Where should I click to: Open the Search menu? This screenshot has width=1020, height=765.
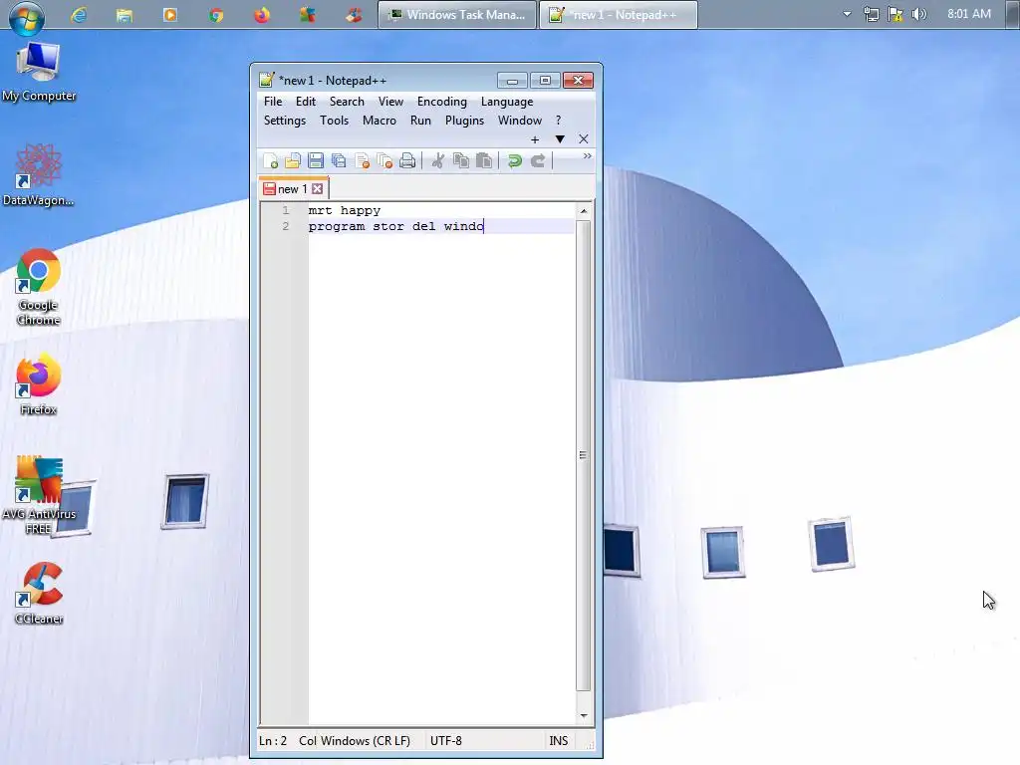click(347, 102)
